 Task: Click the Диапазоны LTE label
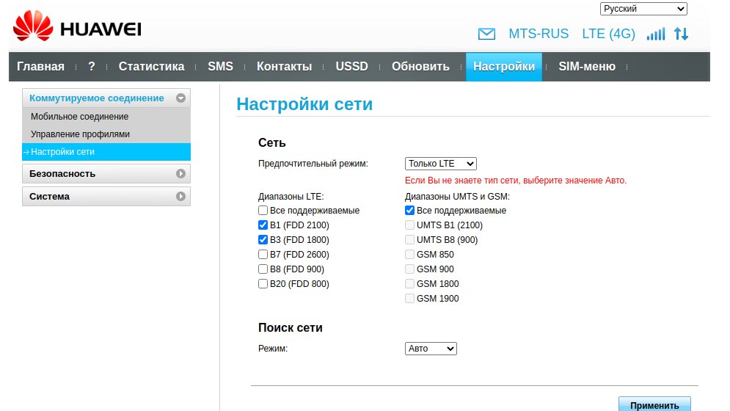(x=291, y=197)
